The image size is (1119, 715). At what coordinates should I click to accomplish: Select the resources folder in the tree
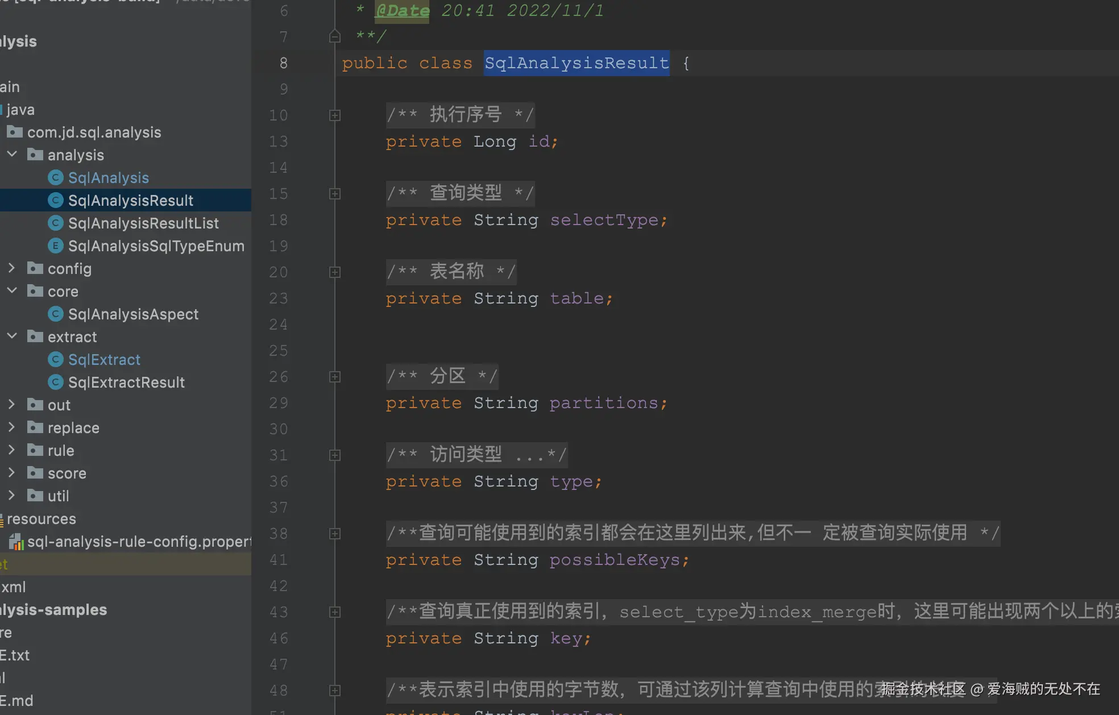[x=41, y=519]
